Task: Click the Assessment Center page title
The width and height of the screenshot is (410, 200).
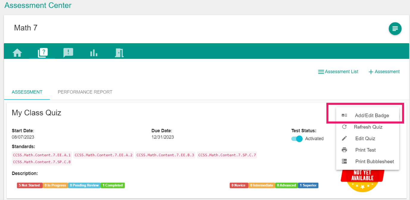Action: (x=38, y=5)
